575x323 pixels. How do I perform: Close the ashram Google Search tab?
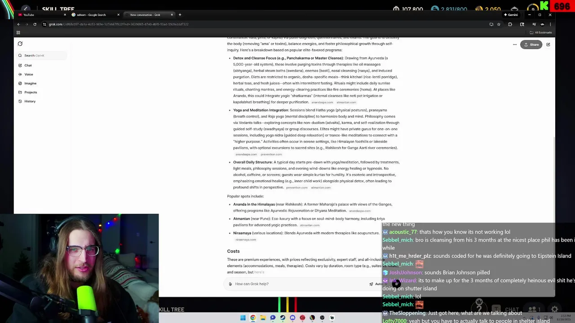pos(118,15)
